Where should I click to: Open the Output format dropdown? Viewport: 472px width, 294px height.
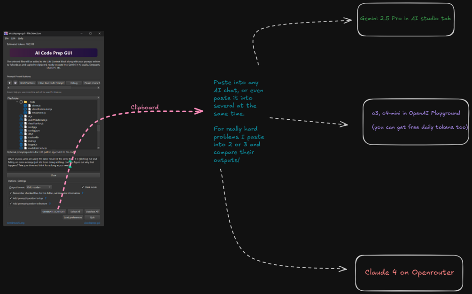pos(39,187)
